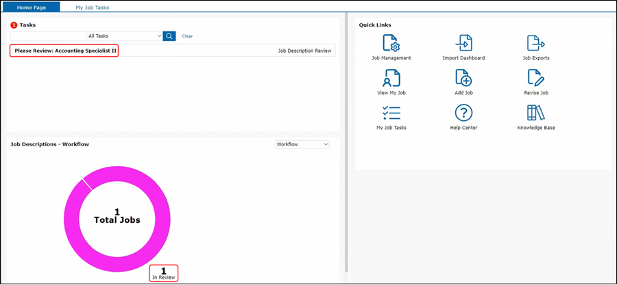Launch the Knowledge Base books icon
The height and width of the screenshot is (285, 617).
[535, 113]
